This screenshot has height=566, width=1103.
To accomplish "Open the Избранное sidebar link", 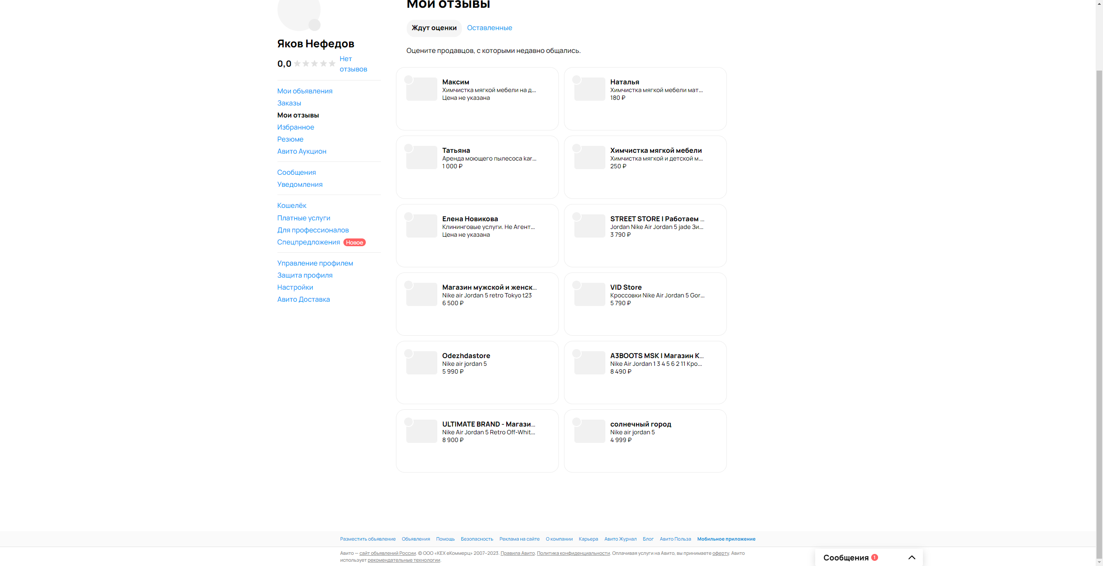I will (x=296, y=127).
